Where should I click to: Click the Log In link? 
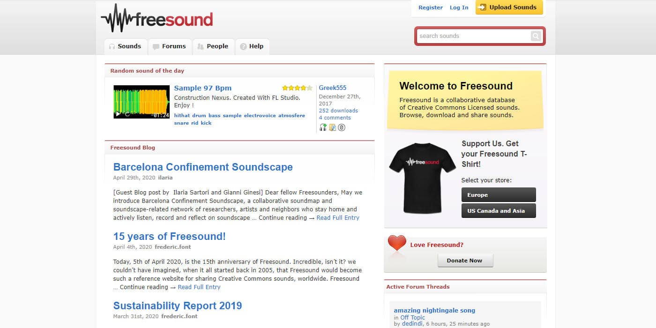[x=459, y=7]
